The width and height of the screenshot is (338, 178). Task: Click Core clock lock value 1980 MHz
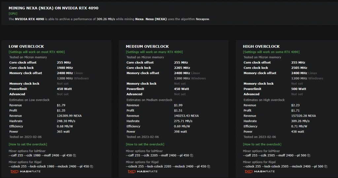coord(65,68)
